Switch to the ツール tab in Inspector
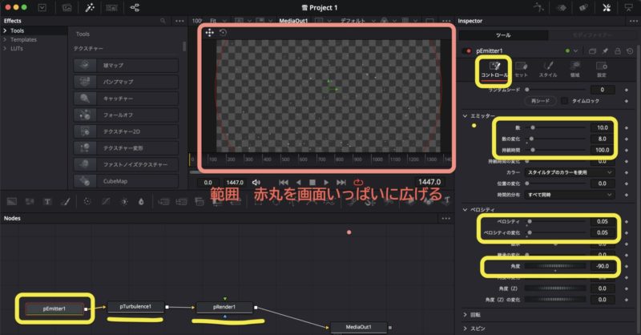The image size is (641, 335). (502, 35)
